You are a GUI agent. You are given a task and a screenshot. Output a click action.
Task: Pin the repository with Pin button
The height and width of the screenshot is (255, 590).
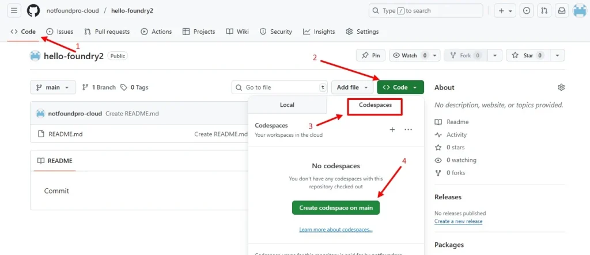pyautogui.click(x=370, y=56)
